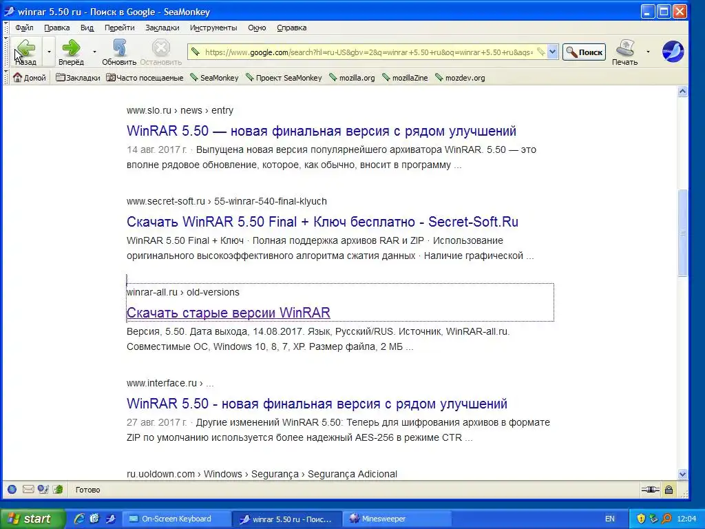Open the Вид menu

pyautogui.click(x=87, y=28)
